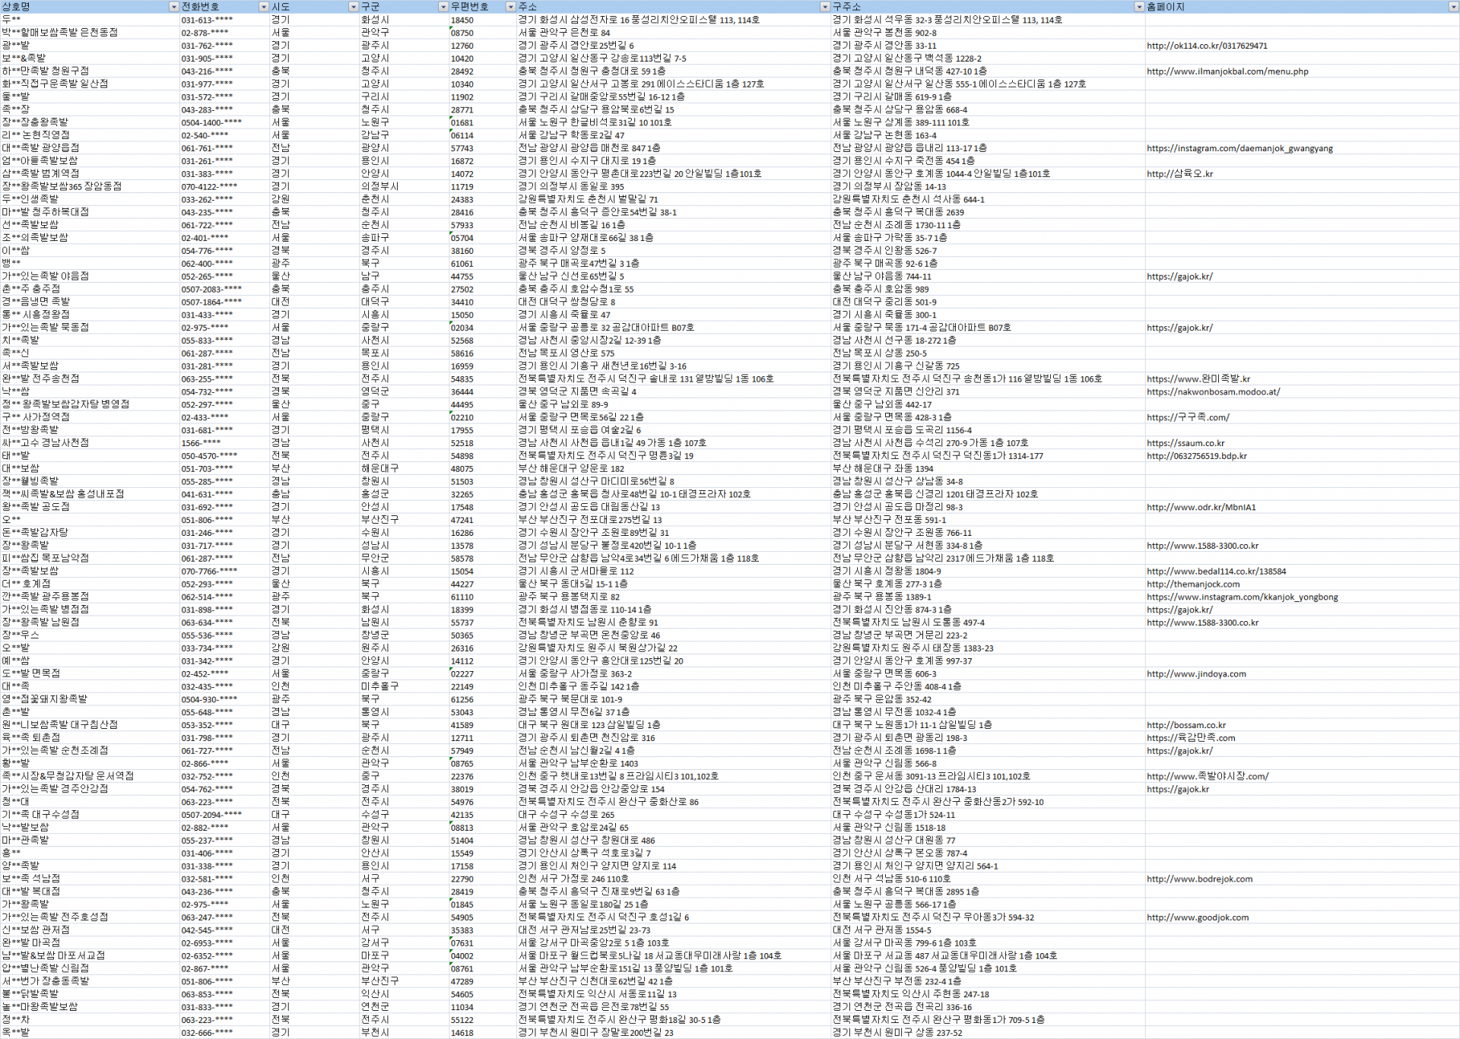Screen dimensions: 1460x1039
Task: Expand the 구주소 filter dropdown
Action: 1138,6
